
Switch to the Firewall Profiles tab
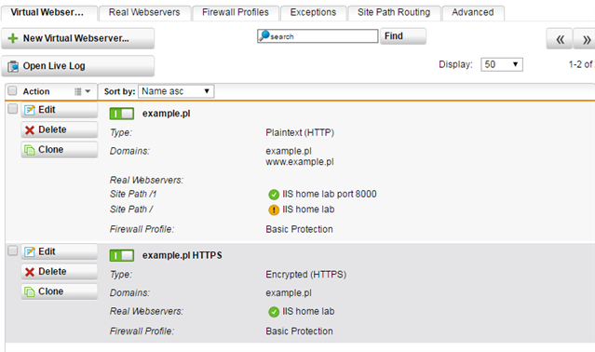pyautogui.click(x=236, y=12)
